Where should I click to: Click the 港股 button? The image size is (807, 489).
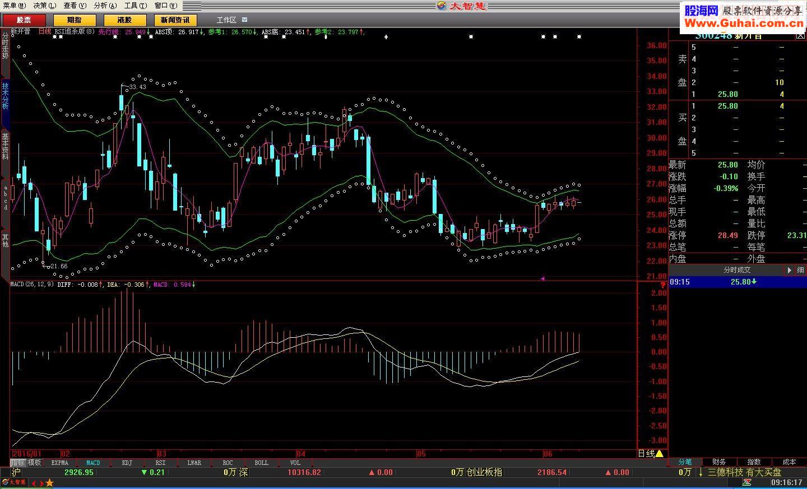coord(124,20)
